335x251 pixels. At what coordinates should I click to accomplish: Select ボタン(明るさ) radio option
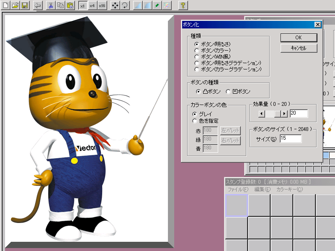[x=213, y=44]
